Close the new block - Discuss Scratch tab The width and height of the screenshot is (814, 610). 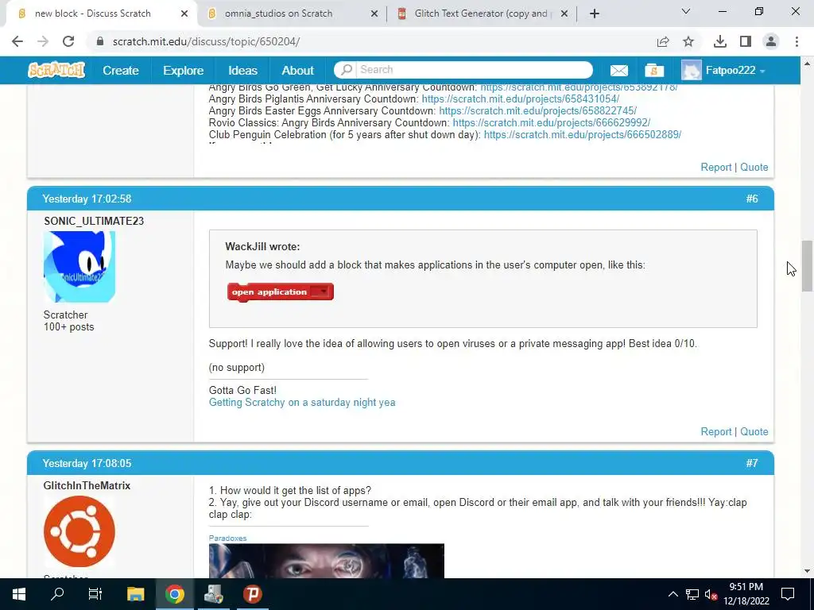[x=184, y=14]
